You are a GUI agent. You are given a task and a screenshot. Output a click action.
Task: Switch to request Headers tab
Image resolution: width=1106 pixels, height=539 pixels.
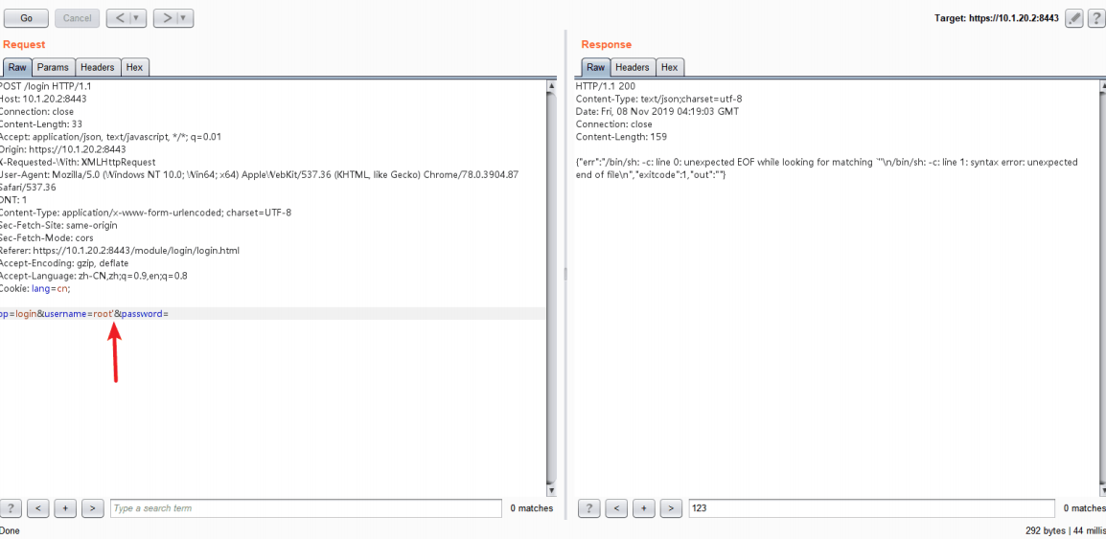97,67
